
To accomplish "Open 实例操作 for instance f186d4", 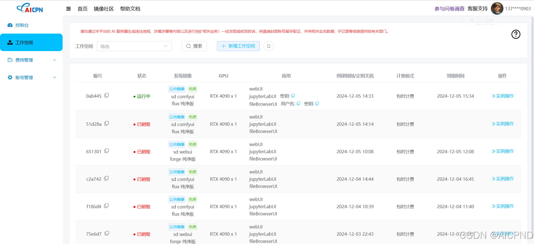I will (503, 206).
